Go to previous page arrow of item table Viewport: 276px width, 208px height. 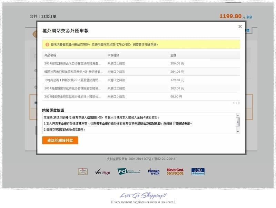click(234, 103)
